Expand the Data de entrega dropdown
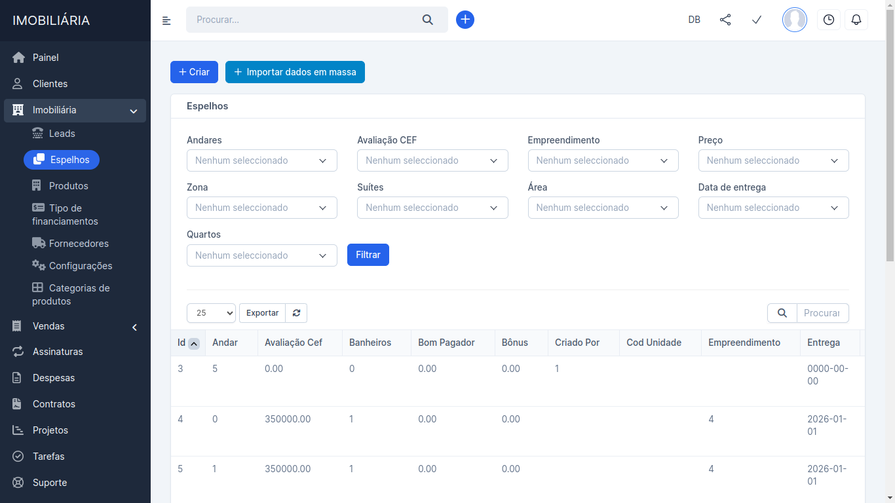Image resolution: width=895 pixels, height=503 pixels. click(x=773, y=208)
